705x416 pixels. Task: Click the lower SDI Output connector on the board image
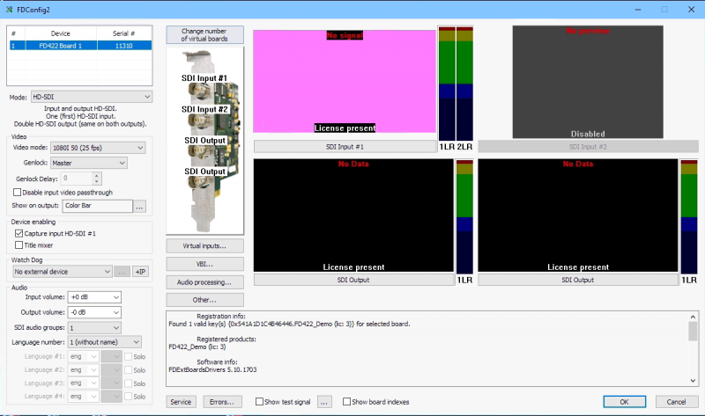[x=198, y=183]
